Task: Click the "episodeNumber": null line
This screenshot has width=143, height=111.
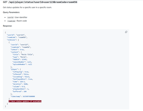Action: click(22, 64)
